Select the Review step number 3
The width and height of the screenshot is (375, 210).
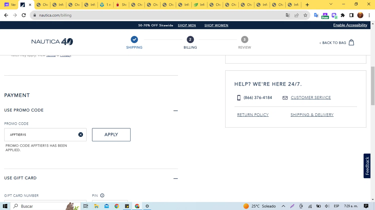[244, 39]
